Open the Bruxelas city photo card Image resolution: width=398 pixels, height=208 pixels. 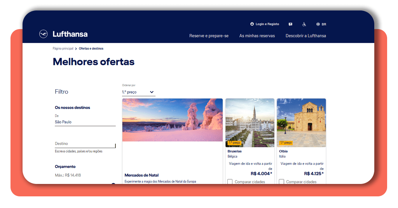[x=250, y=123]
